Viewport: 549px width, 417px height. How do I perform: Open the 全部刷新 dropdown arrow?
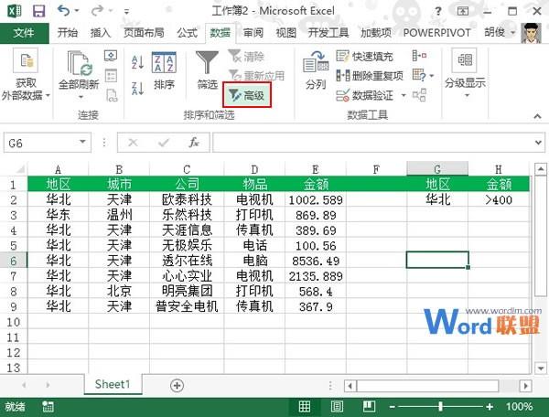point(81,97)
